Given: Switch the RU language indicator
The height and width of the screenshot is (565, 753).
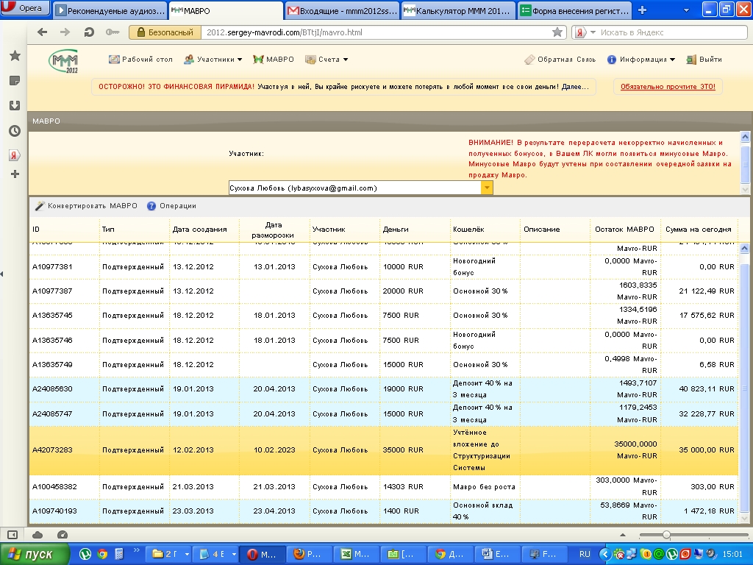Looking at the screenshot, I should coord(585,554).
